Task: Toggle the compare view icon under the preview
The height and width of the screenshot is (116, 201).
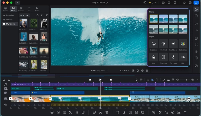Action: pos(138,71)
